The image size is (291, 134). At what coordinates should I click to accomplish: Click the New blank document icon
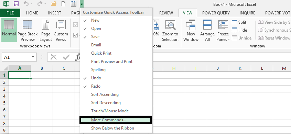point(64,4)
